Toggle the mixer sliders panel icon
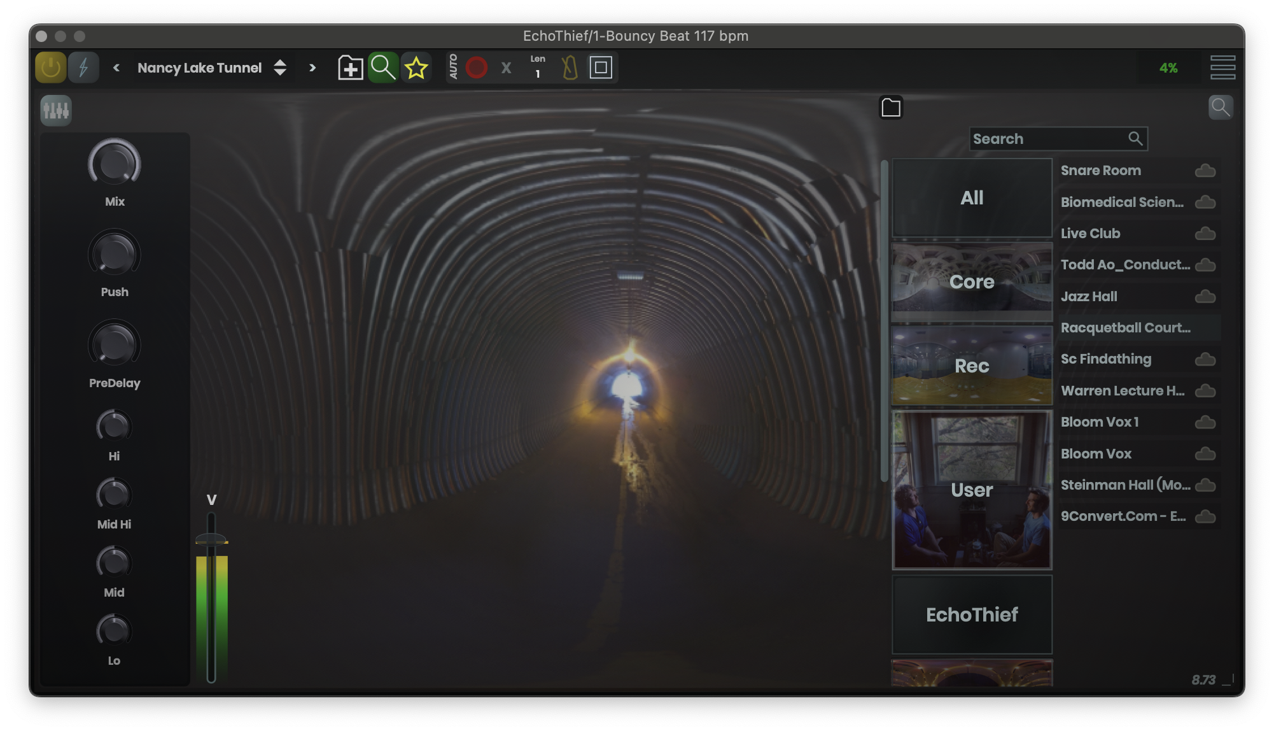Screen dimensions: 1274x731 pyautogui.click(x=56, y=111)
